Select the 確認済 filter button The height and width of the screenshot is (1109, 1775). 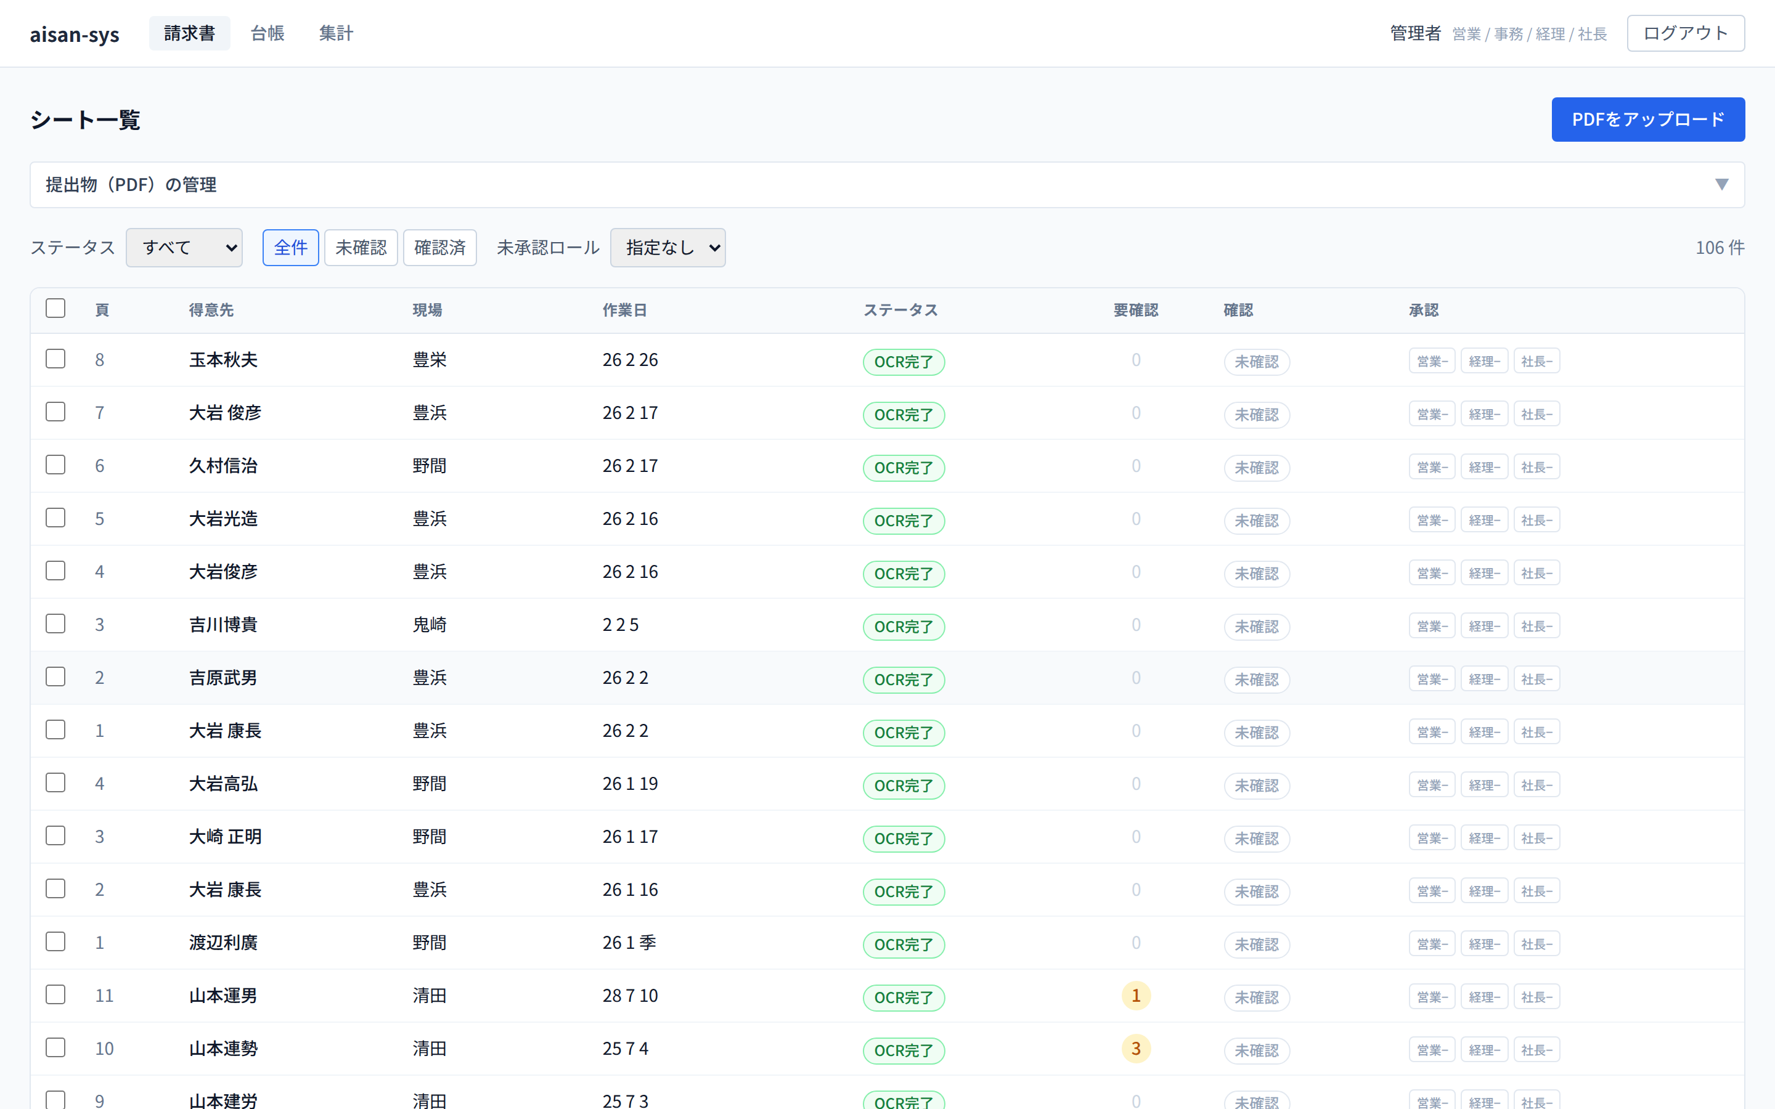[x=439, y=247]
